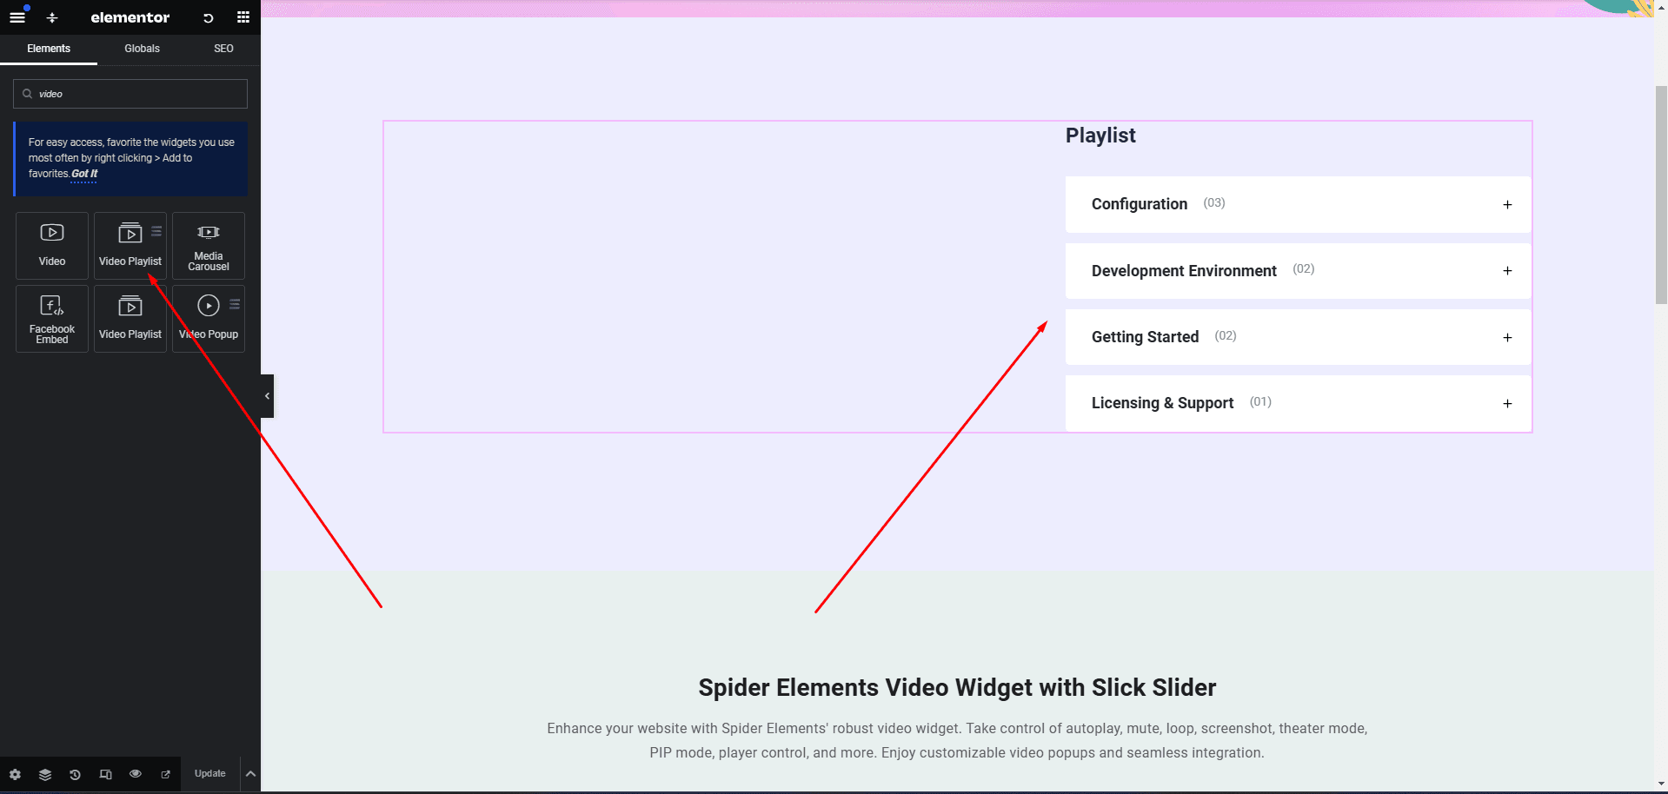The height and width of the screenshot is (794, 1668).
Task: Click the (03) count beside Configuration
Action: coord(1214,203)
